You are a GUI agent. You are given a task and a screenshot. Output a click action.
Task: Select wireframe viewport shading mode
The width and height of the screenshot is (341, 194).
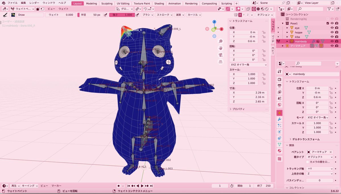point(254,9)
